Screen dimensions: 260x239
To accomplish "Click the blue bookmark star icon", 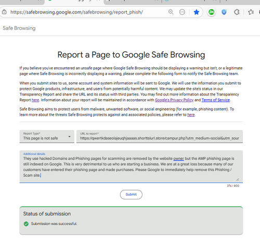I will 197,12.
